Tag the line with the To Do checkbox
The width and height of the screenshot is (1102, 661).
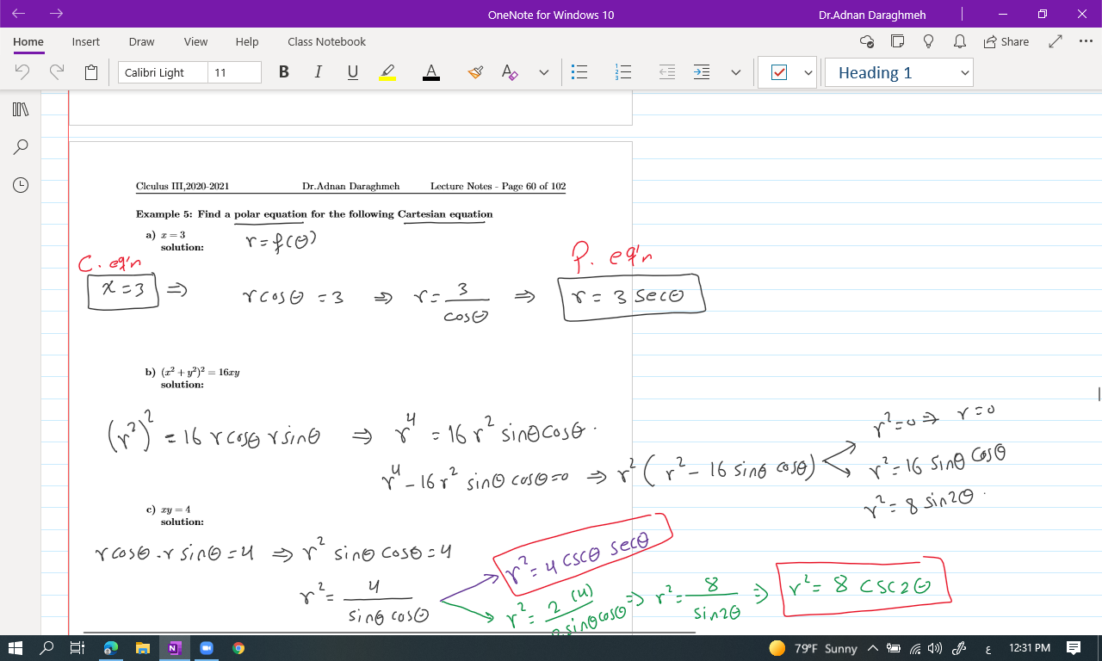pyautogui.click(x=778, y=73)
